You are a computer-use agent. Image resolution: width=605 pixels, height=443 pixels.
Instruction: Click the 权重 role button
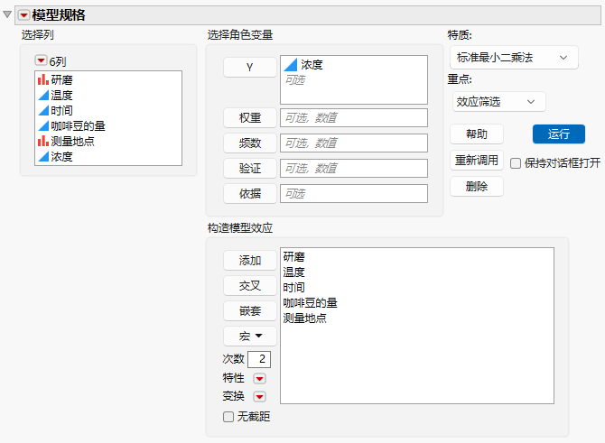pos(249,117)
